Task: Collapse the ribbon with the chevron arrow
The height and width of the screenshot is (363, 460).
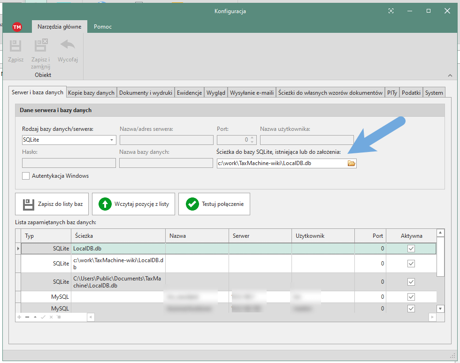Action: (450, 76)
